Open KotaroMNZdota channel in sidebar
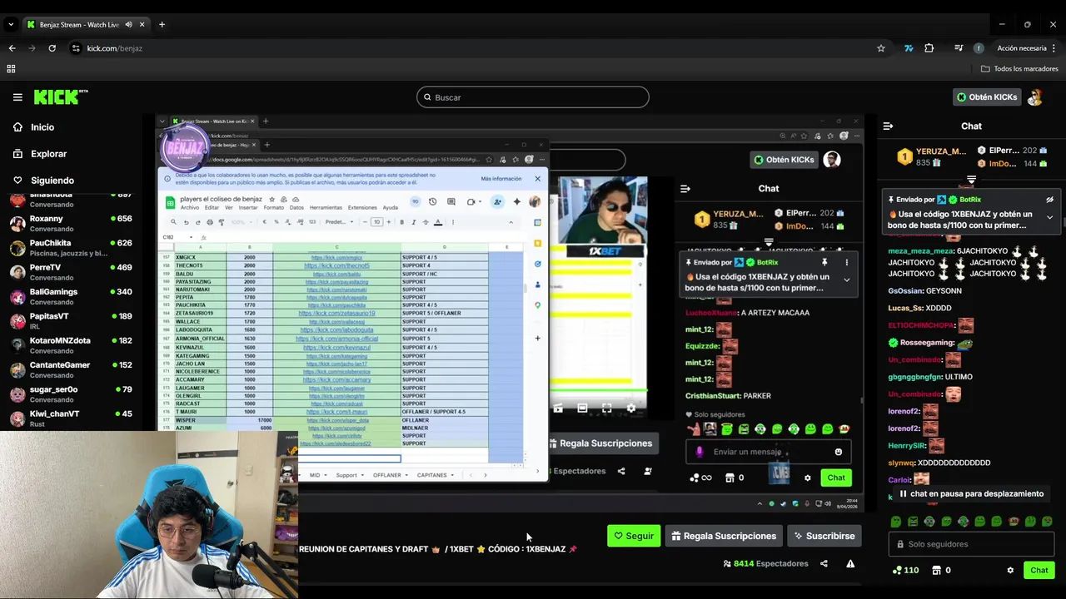 (x=72, y=345)
